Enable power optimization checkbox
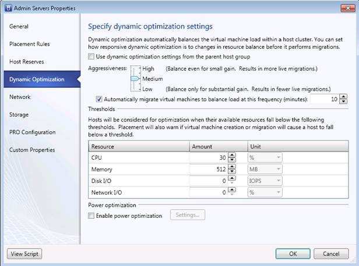This screenshot has width=359, height=266. pos(91,215)
